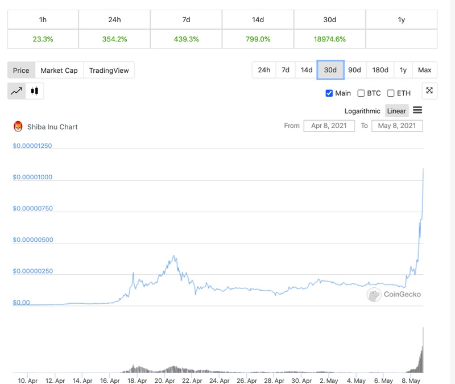Click the $0.00000750 axis label
The image size is (455, 384).
[33, 208]
